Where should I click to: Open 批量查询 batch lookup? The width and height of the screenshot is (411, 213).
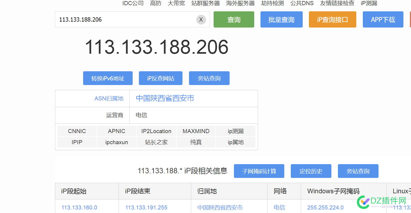281,19
